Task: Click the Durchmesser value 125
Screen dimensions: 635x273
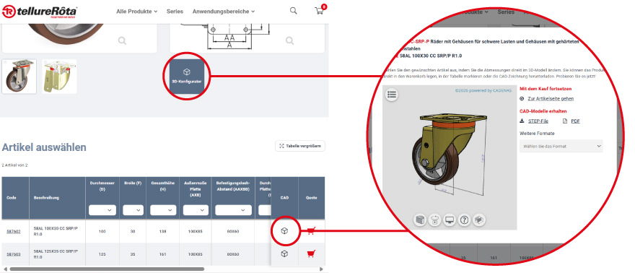Action: [102, 254]
